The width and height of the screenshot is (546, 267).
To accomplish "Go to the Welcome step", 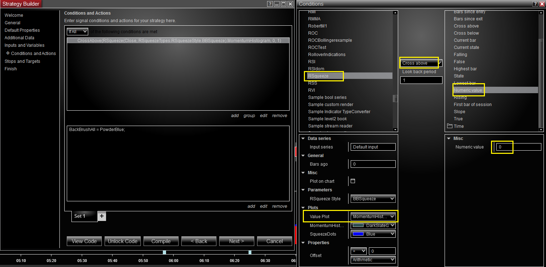I will point(14,15).
